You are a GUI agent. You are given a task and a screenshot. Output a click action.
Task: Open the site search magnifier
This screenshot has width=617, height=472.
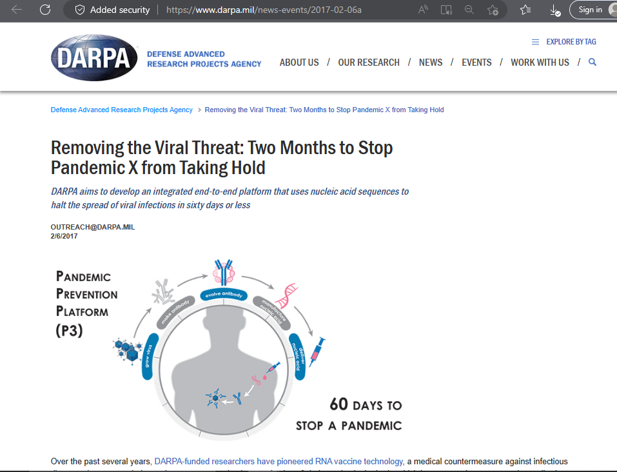(593, 62)
